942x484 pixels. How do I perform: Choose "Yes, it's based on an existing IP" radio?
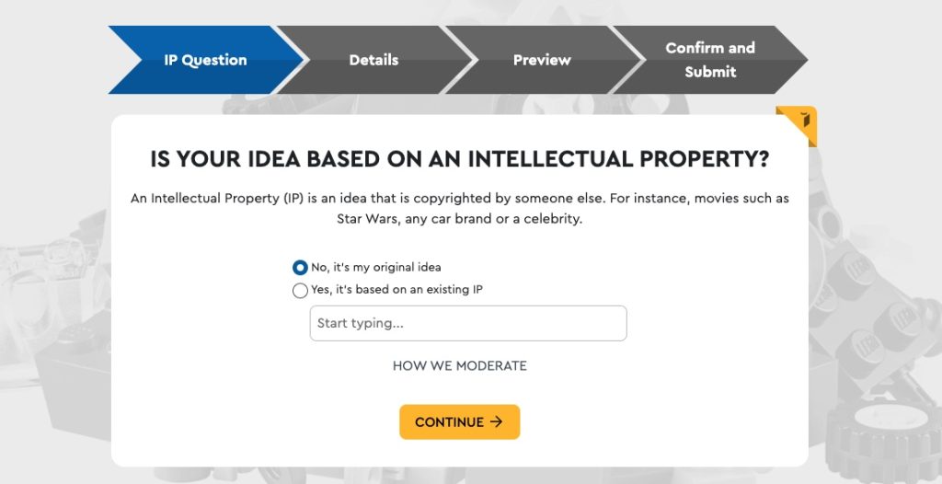300,291
